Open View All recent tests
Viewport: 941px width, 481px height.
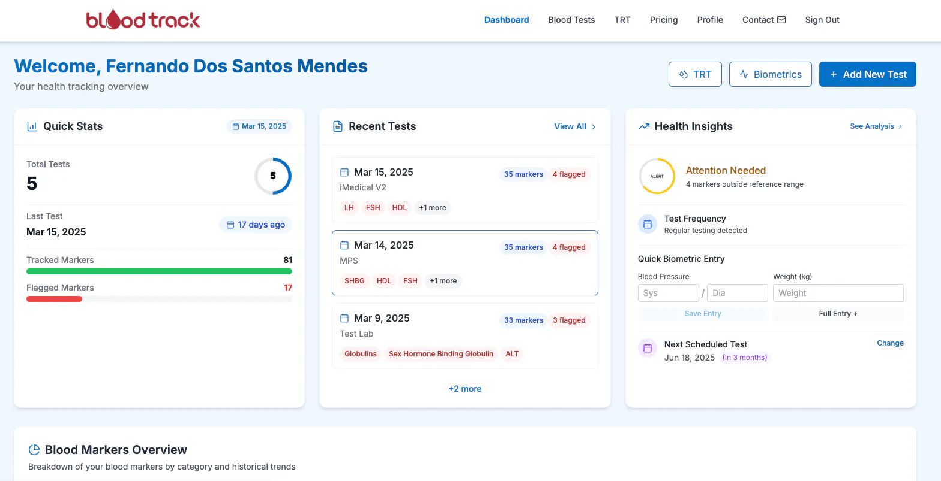(x=575, y=126)
